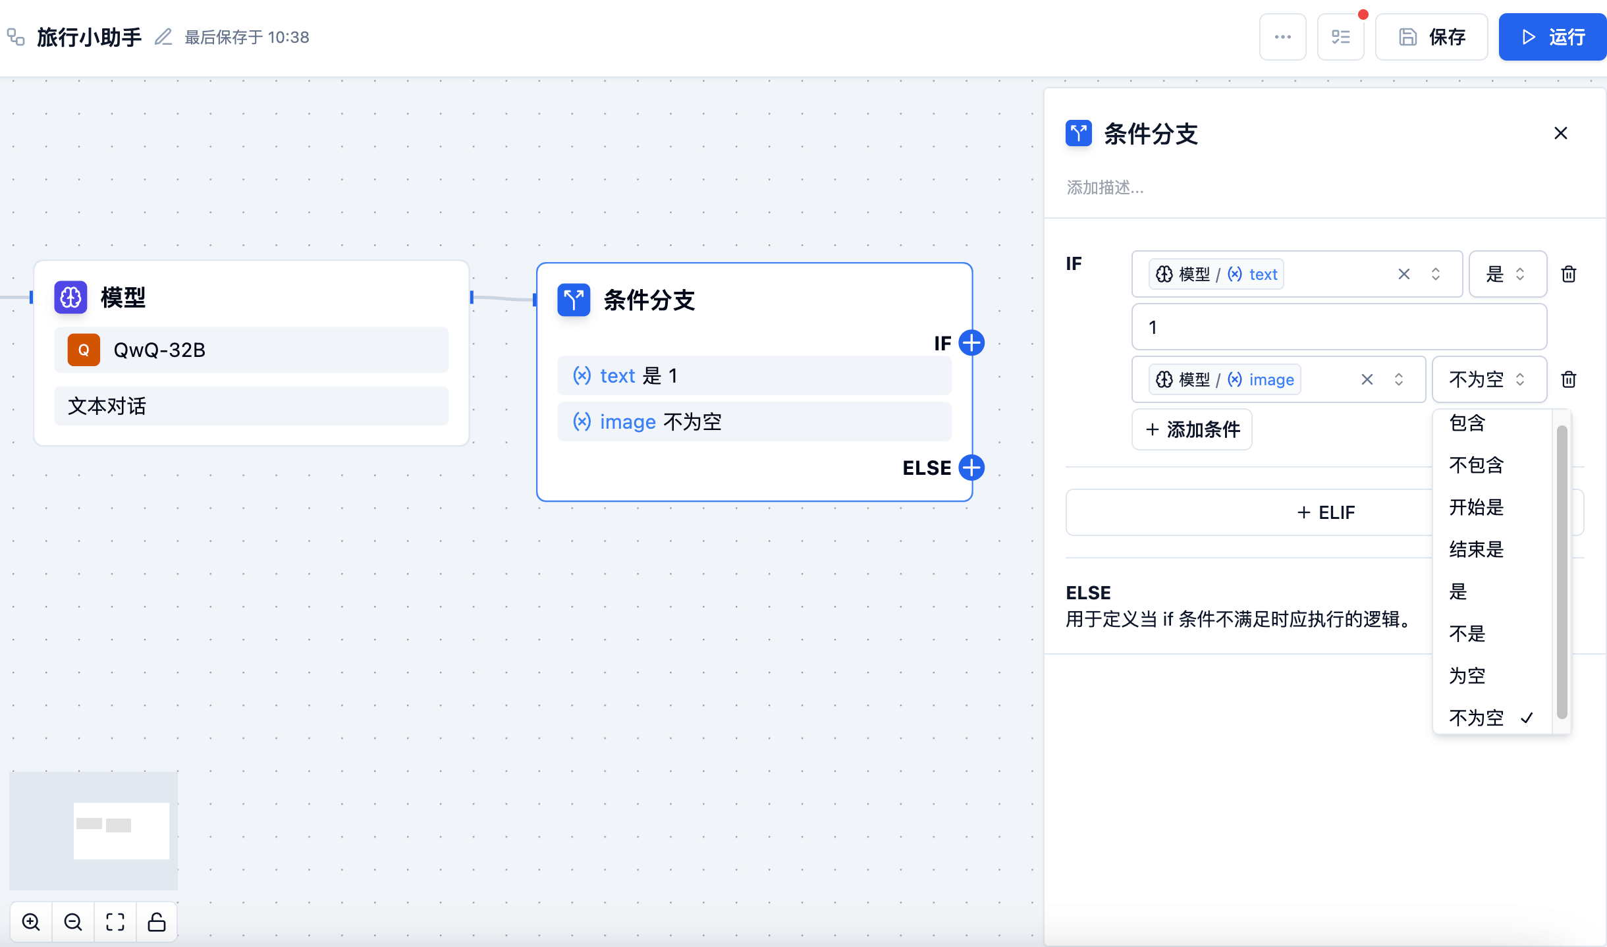Click the 添加条件 button

1192,429
